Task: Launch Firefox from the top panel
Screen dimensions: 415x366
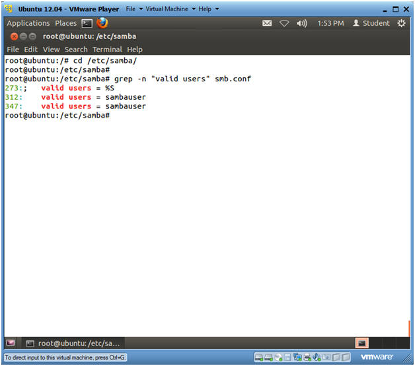Action: tap(102, 23)
